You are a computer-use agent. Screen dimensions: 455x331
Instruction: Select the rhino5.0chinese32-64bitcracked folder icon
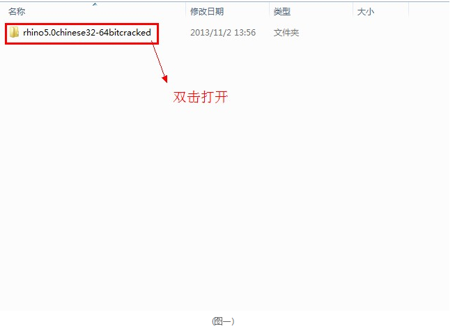tap(14, 32)
